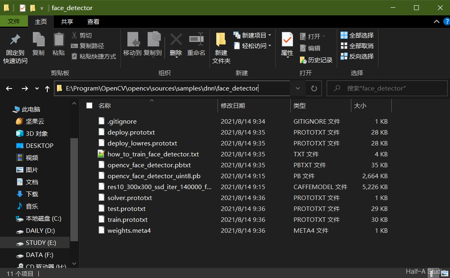Click the Paste clipboard icon
The height and width of the screenshot is (278, 450).
pyautogui.click(x=59, y=39)
